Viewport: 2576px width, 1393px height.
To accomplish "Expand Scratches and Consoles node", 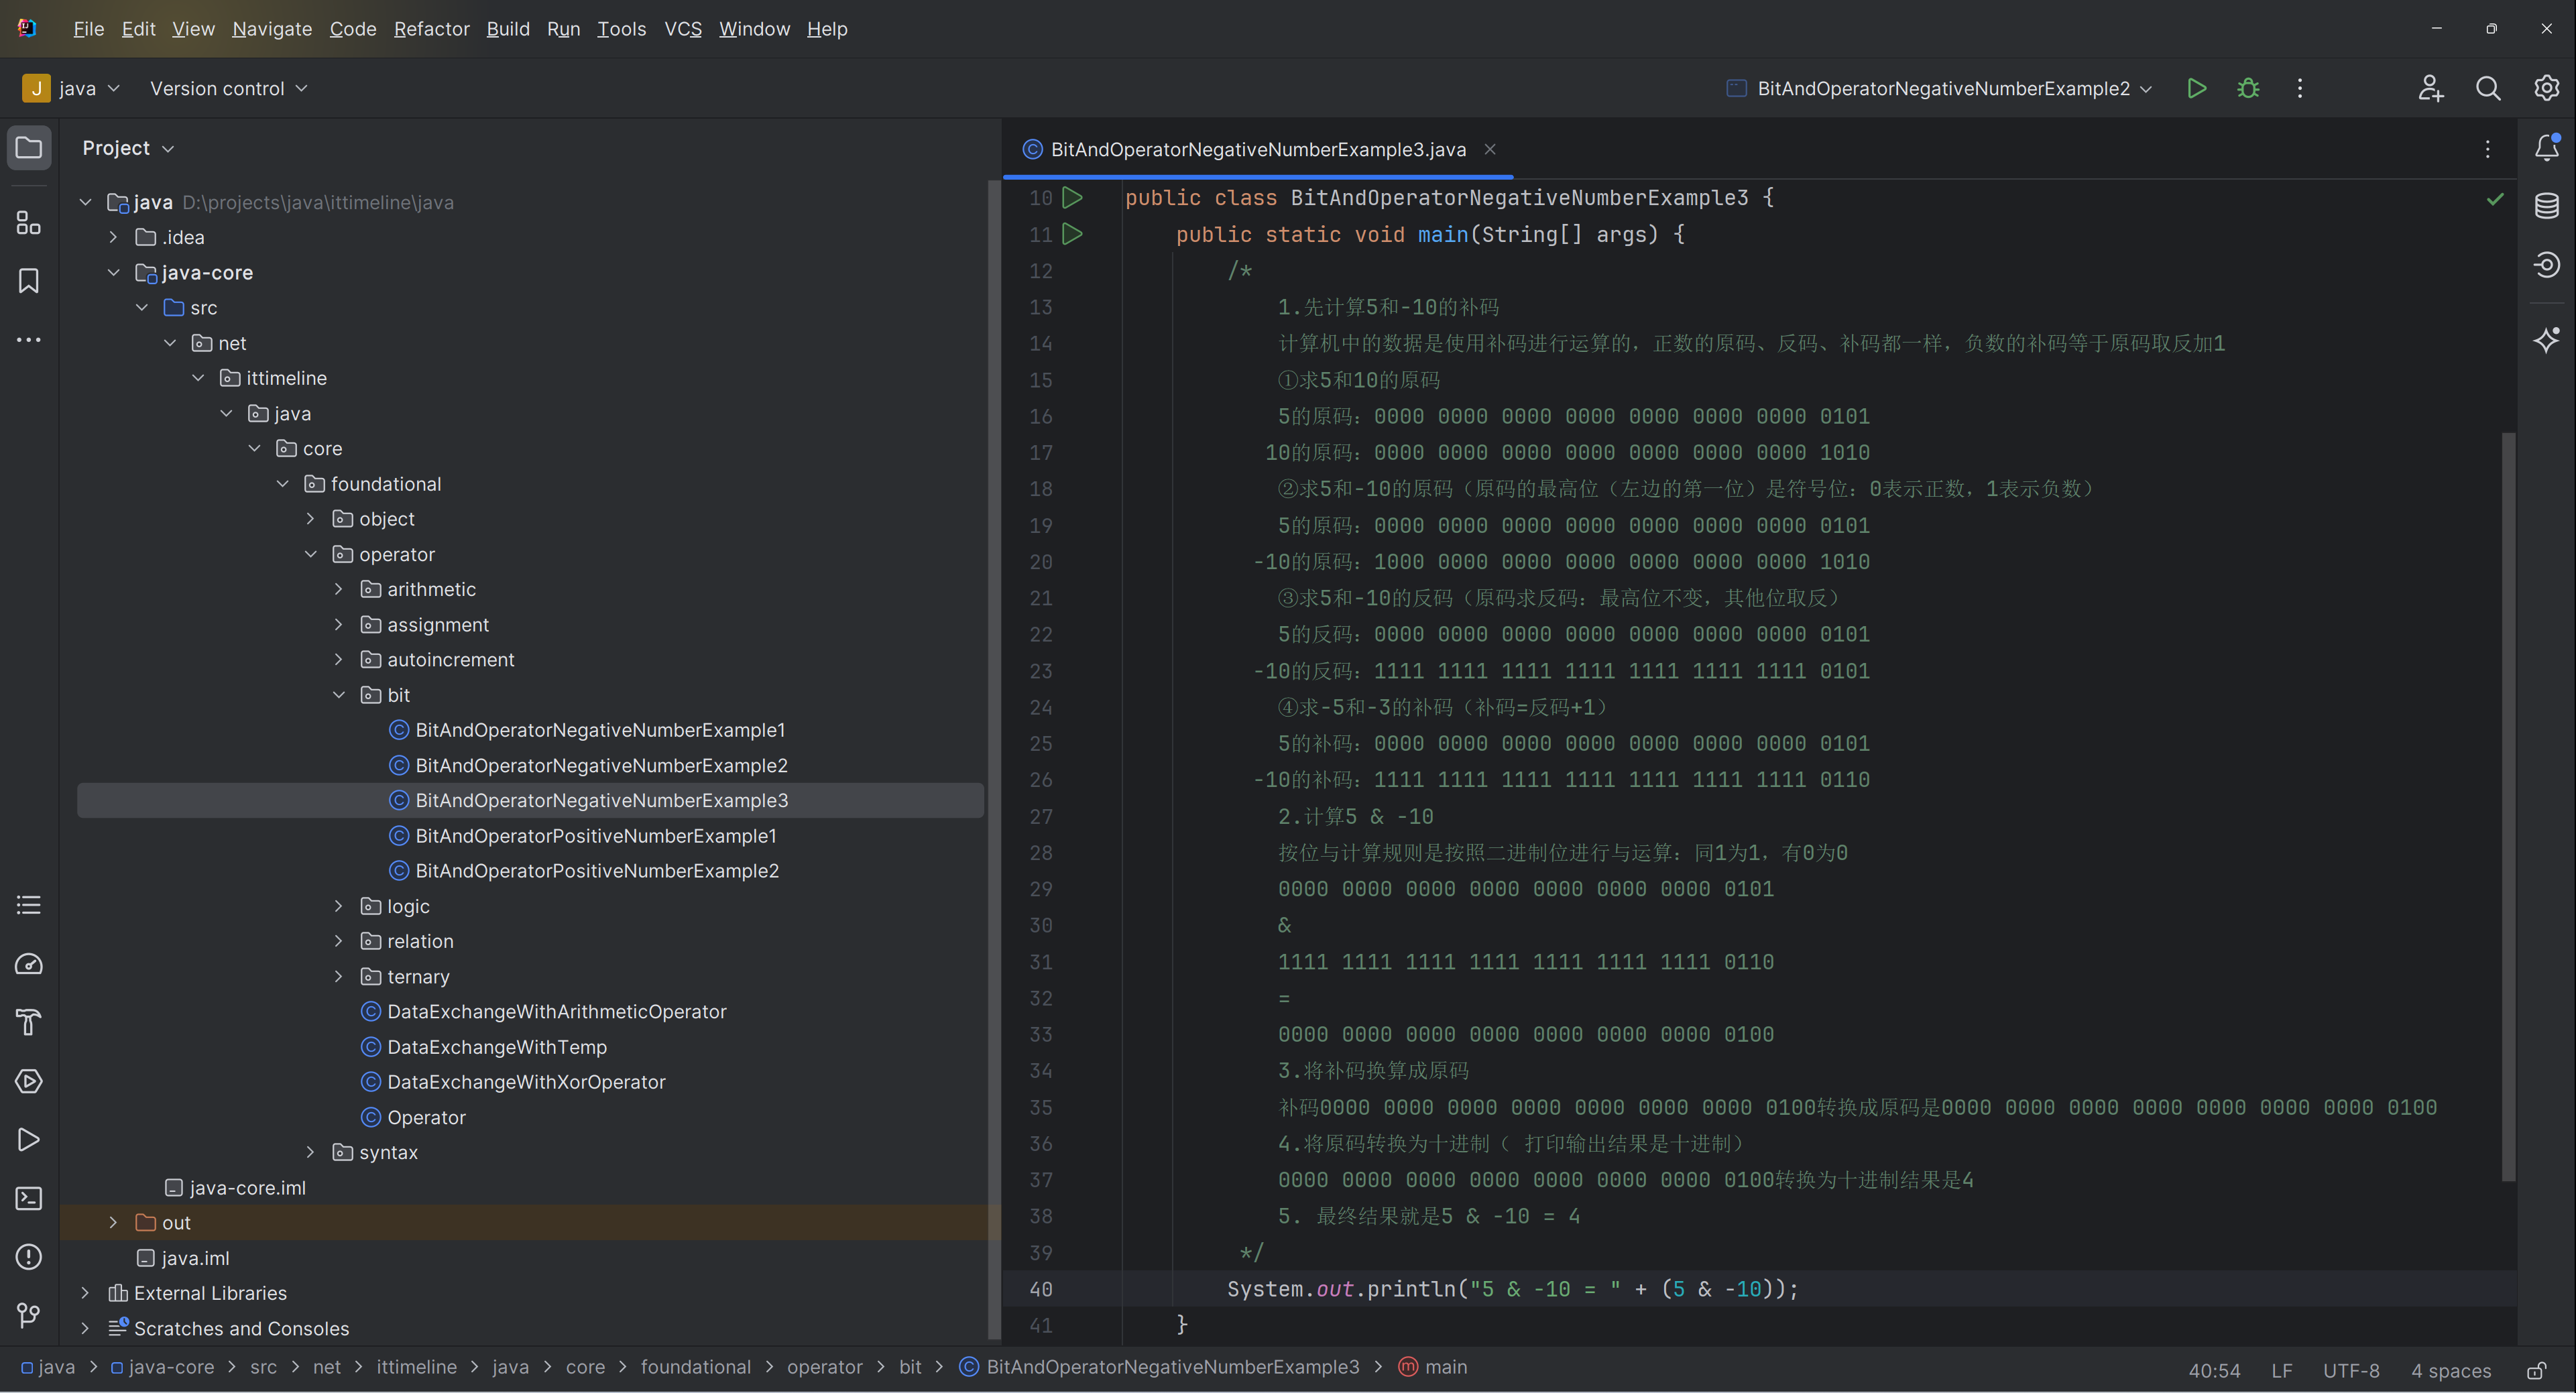I will pyautogui.click(x=85, y=1328).
